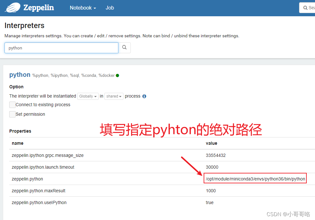Click the Zeppelin airship logo icon
This screenshot has height=220, width=315.
(x=13, y=8)
